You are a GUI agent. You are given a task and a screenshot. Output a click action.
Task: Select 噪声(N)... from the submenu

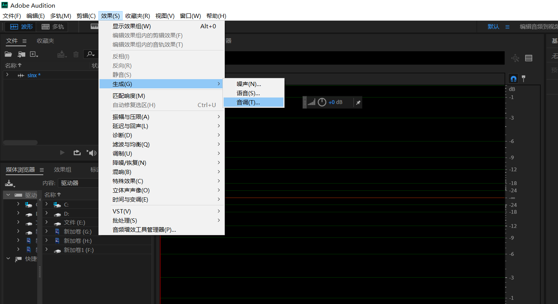[254, 84]
